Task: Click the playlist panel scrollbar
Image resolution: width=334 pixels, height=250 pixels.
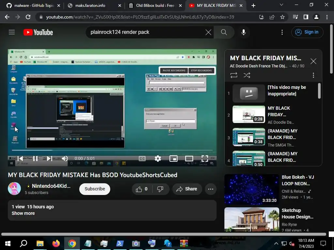Action: [319, 91]
